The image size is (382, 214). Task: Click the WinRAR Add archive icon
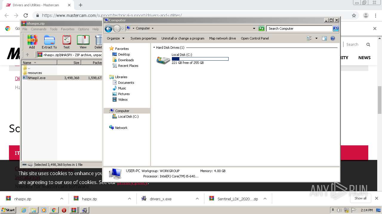(32, 40)
